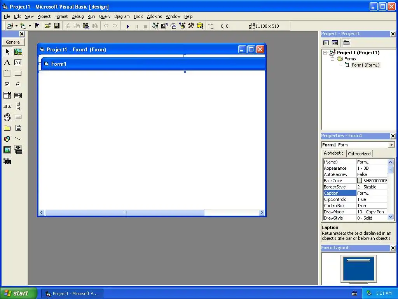This screenshot has height=299, width=398.
Task: Open dropdown arrow beside Add Form icon
Action: [30, 26]
